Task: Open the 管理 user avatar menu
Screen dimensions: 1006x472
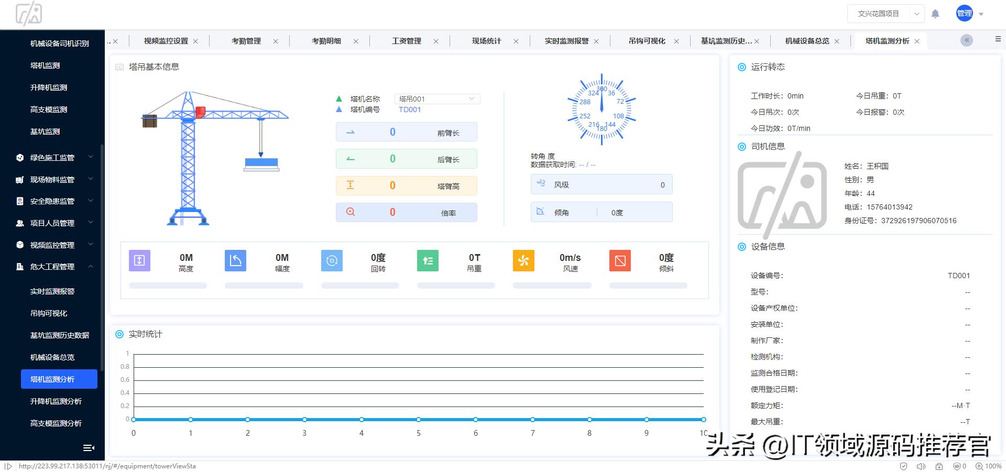Action: (x=964, y=14)
